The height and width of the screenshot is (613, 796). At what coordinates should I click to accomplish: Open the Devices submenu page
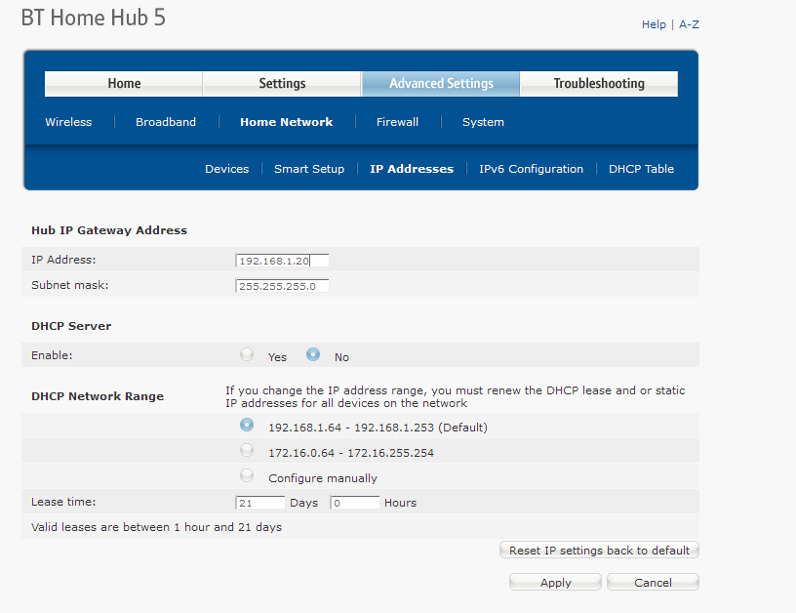pyautogui.click(x=226, y=169)
